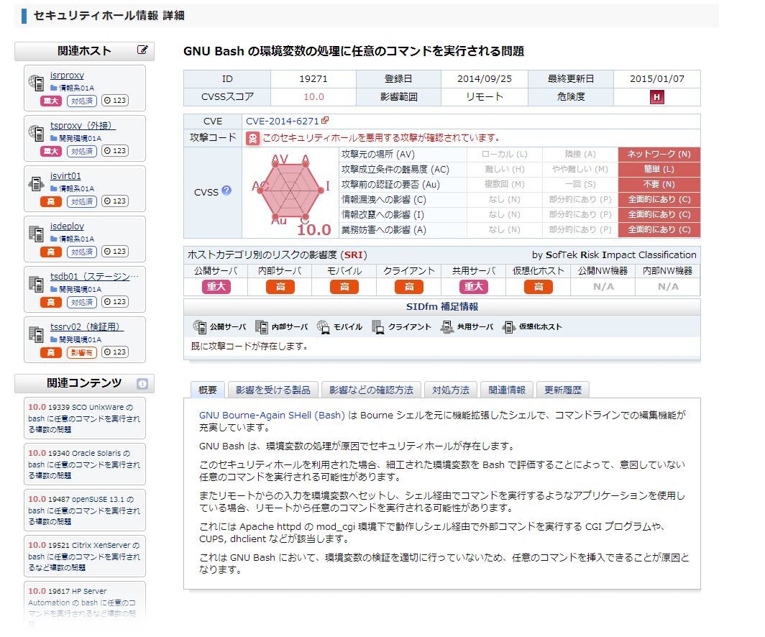Click the 影響有 status badge under tssrv02
765x637 pixels.
click(x=81, y=352)
